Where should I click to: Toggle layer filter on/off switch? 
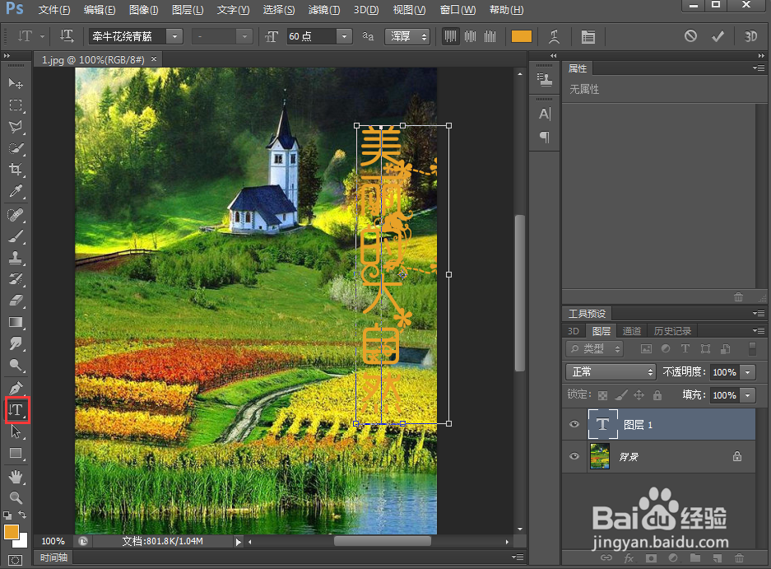pos(752,348)
